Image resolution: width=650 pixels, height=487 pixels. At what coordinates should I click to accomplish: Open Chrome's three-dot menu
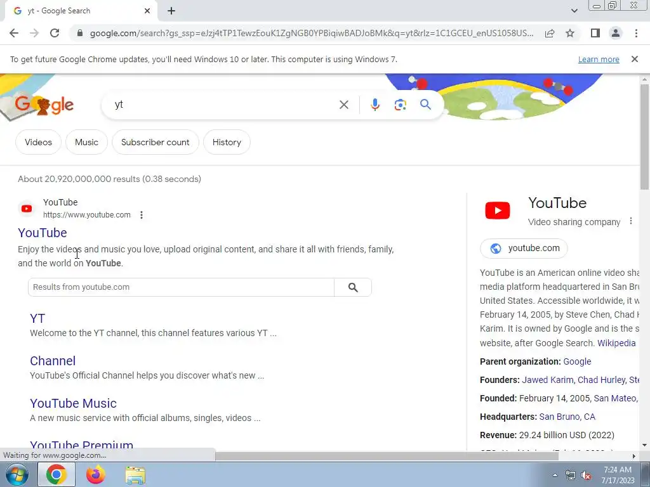coord(636,33)
